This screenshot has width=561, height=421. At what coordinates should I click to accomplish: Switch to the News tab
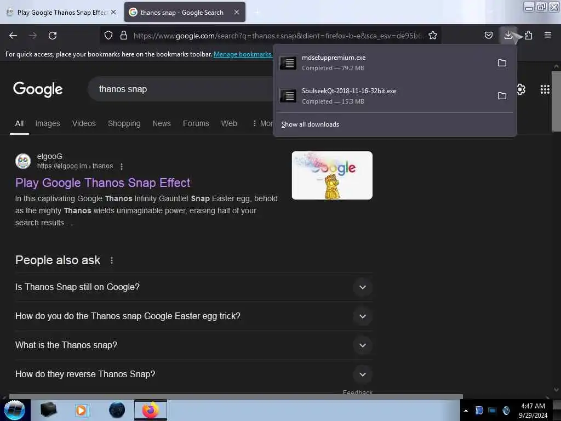pos(162,123)
